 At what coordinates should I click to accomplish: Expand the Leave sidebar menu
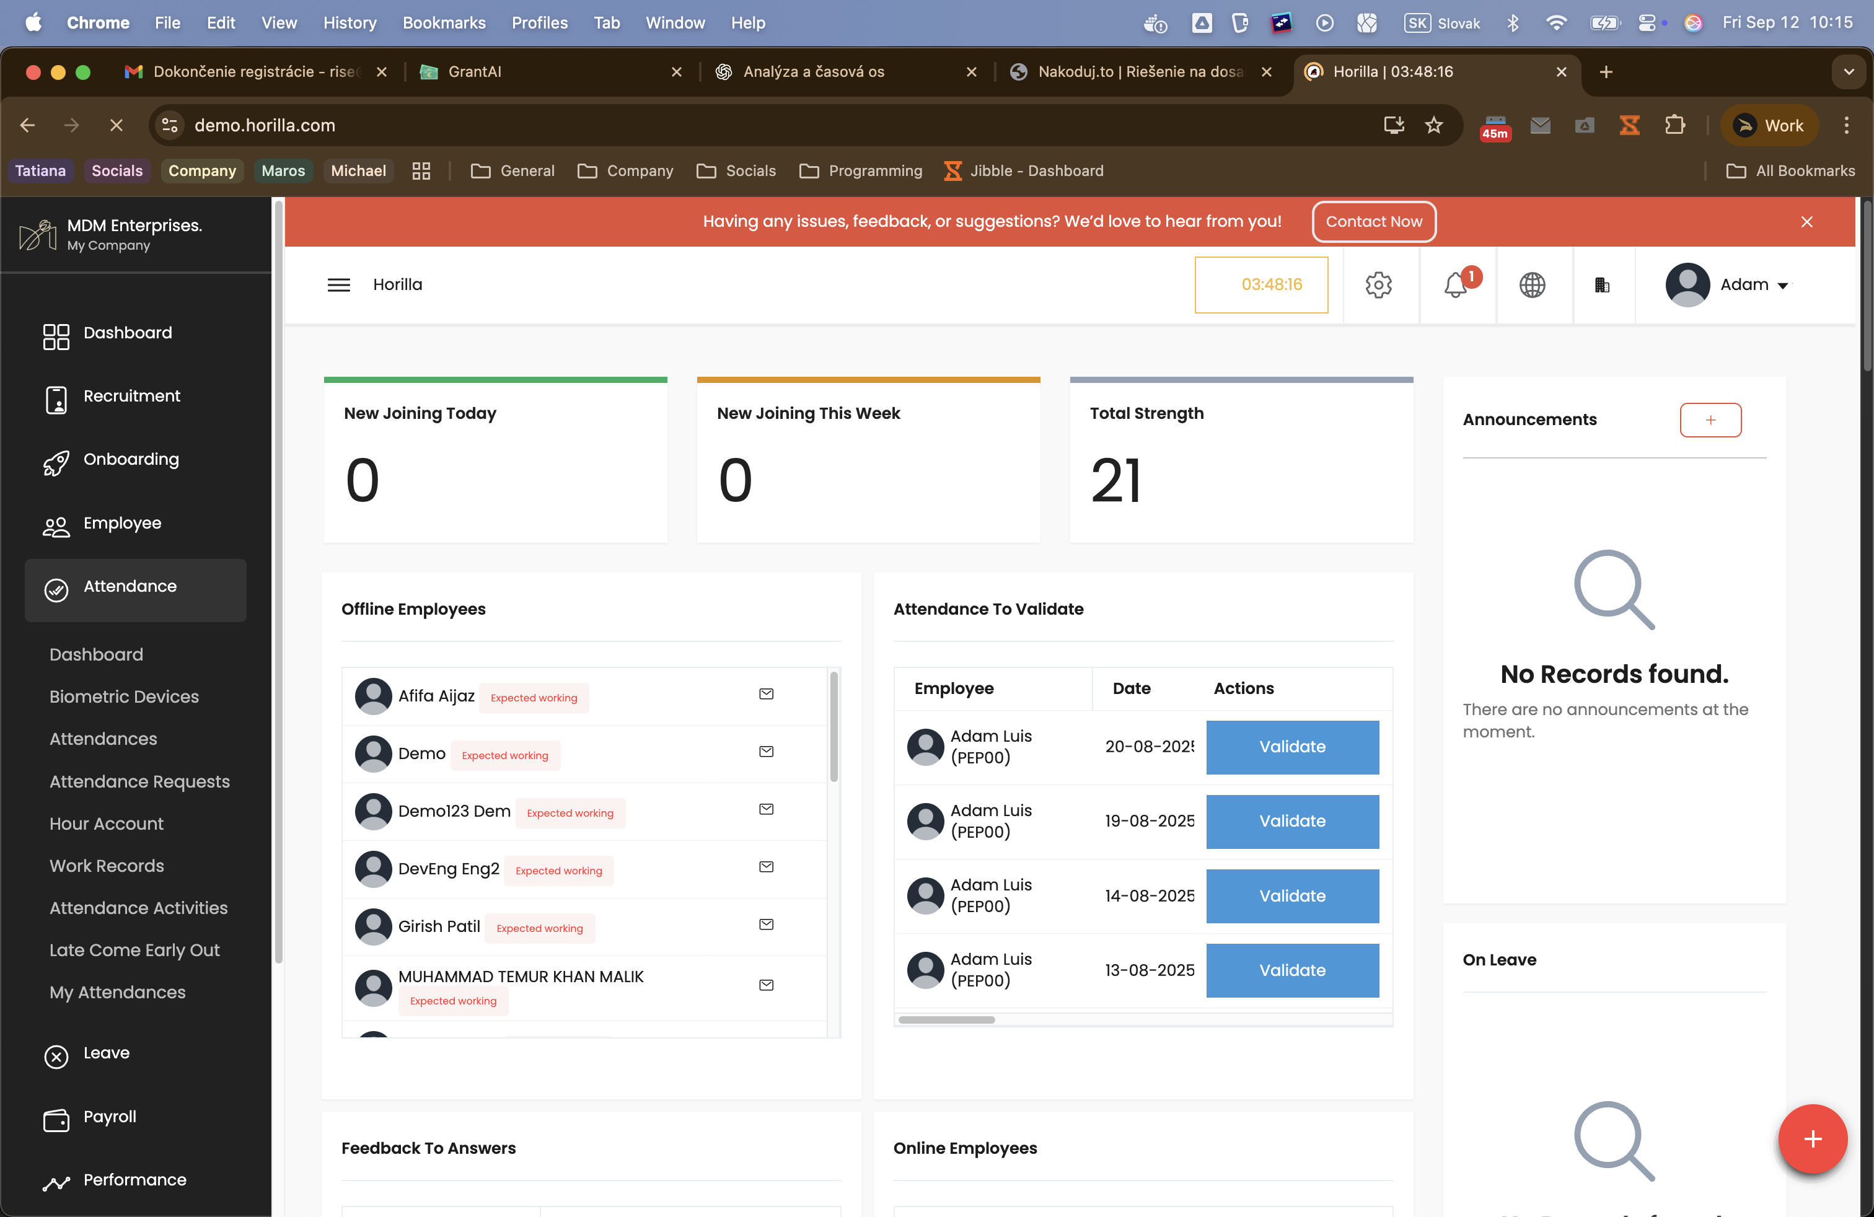tap(107, 1053)
